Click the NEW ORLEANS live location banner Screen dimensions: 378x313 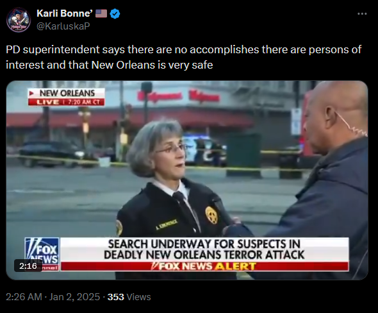pyautogui.click(x=67, y=93)
